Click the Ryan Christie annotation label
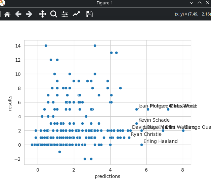Viewport: 211px width, 181px height. tap(146, 134)
